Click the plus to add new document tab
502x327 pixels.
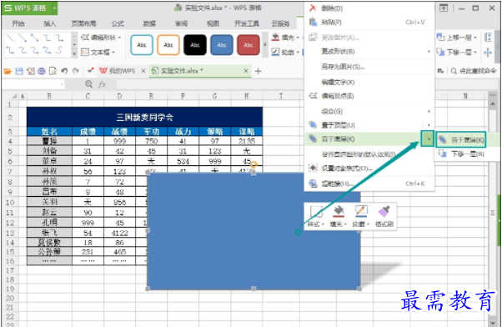(258, 71)
